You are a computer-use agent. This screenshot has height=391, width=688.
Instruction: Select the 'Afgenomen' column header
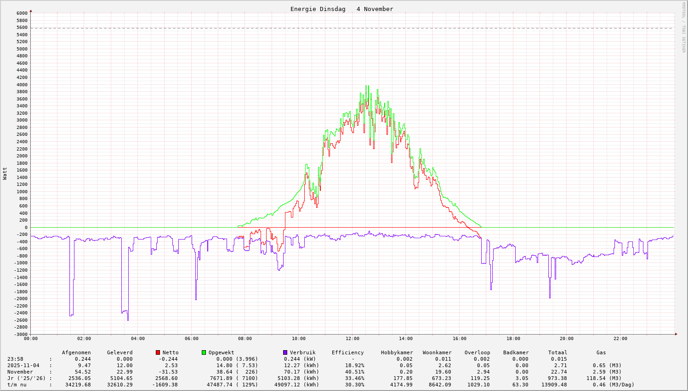click(76, 352)
